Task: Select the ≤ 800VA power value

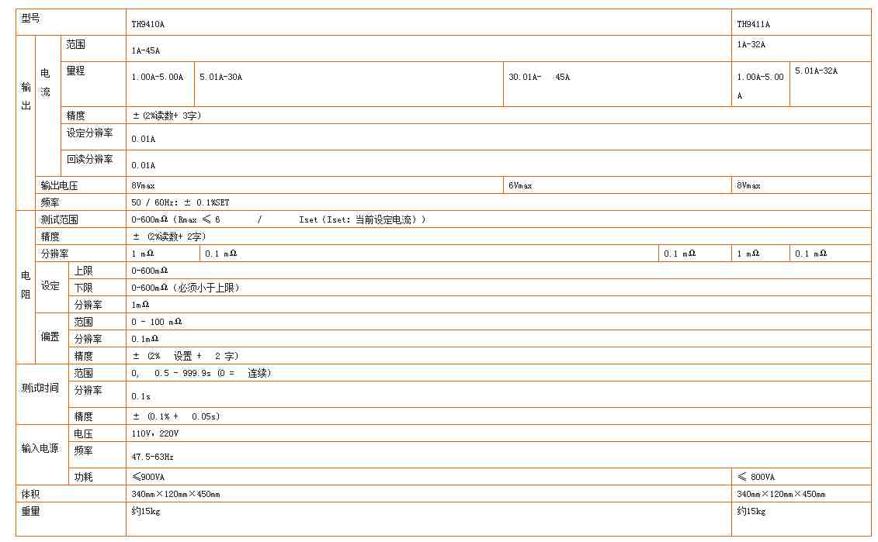Action: click(756, 477)
